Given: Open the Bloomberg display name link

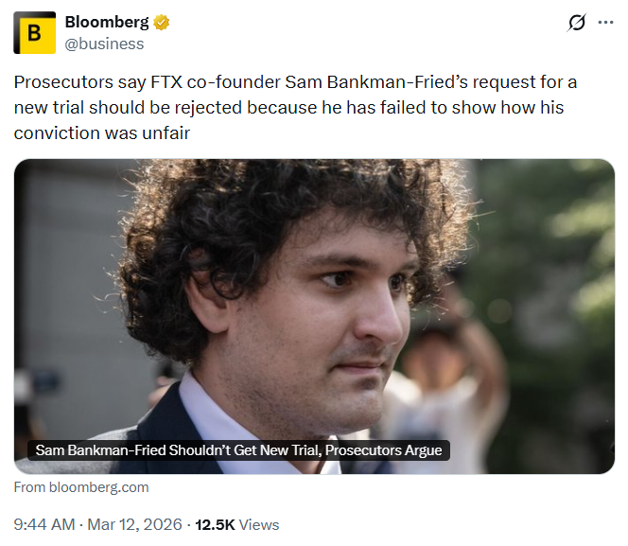Looking at the screenshot, I should pos(107,22).
